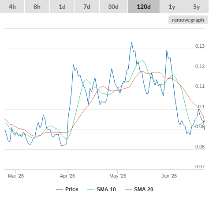Show the 5y price history
This screenshot has height=201, width=209.
click(196, 7)
